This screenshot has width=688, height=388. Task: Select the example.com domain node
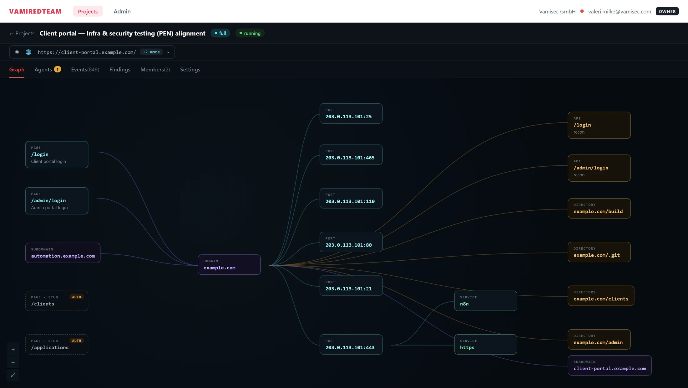pos(229,265)
